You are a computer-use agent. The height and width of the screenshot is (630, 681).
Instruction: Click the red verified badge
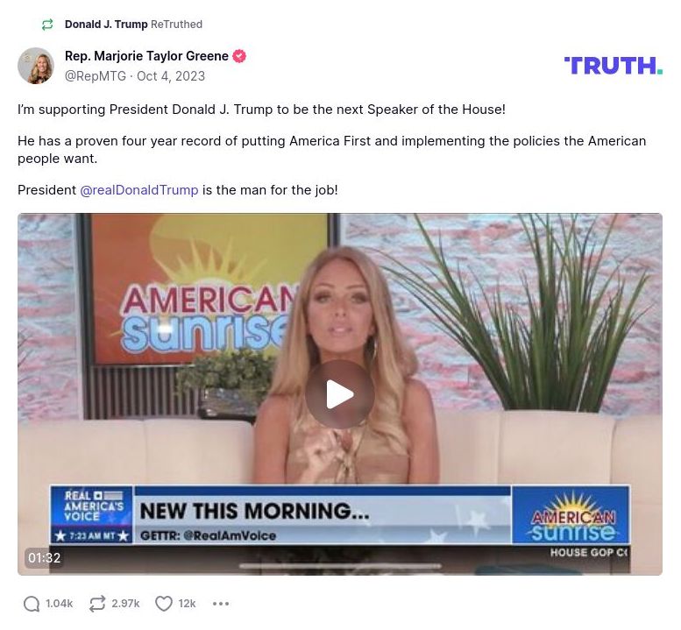click(x=239, y=56)
